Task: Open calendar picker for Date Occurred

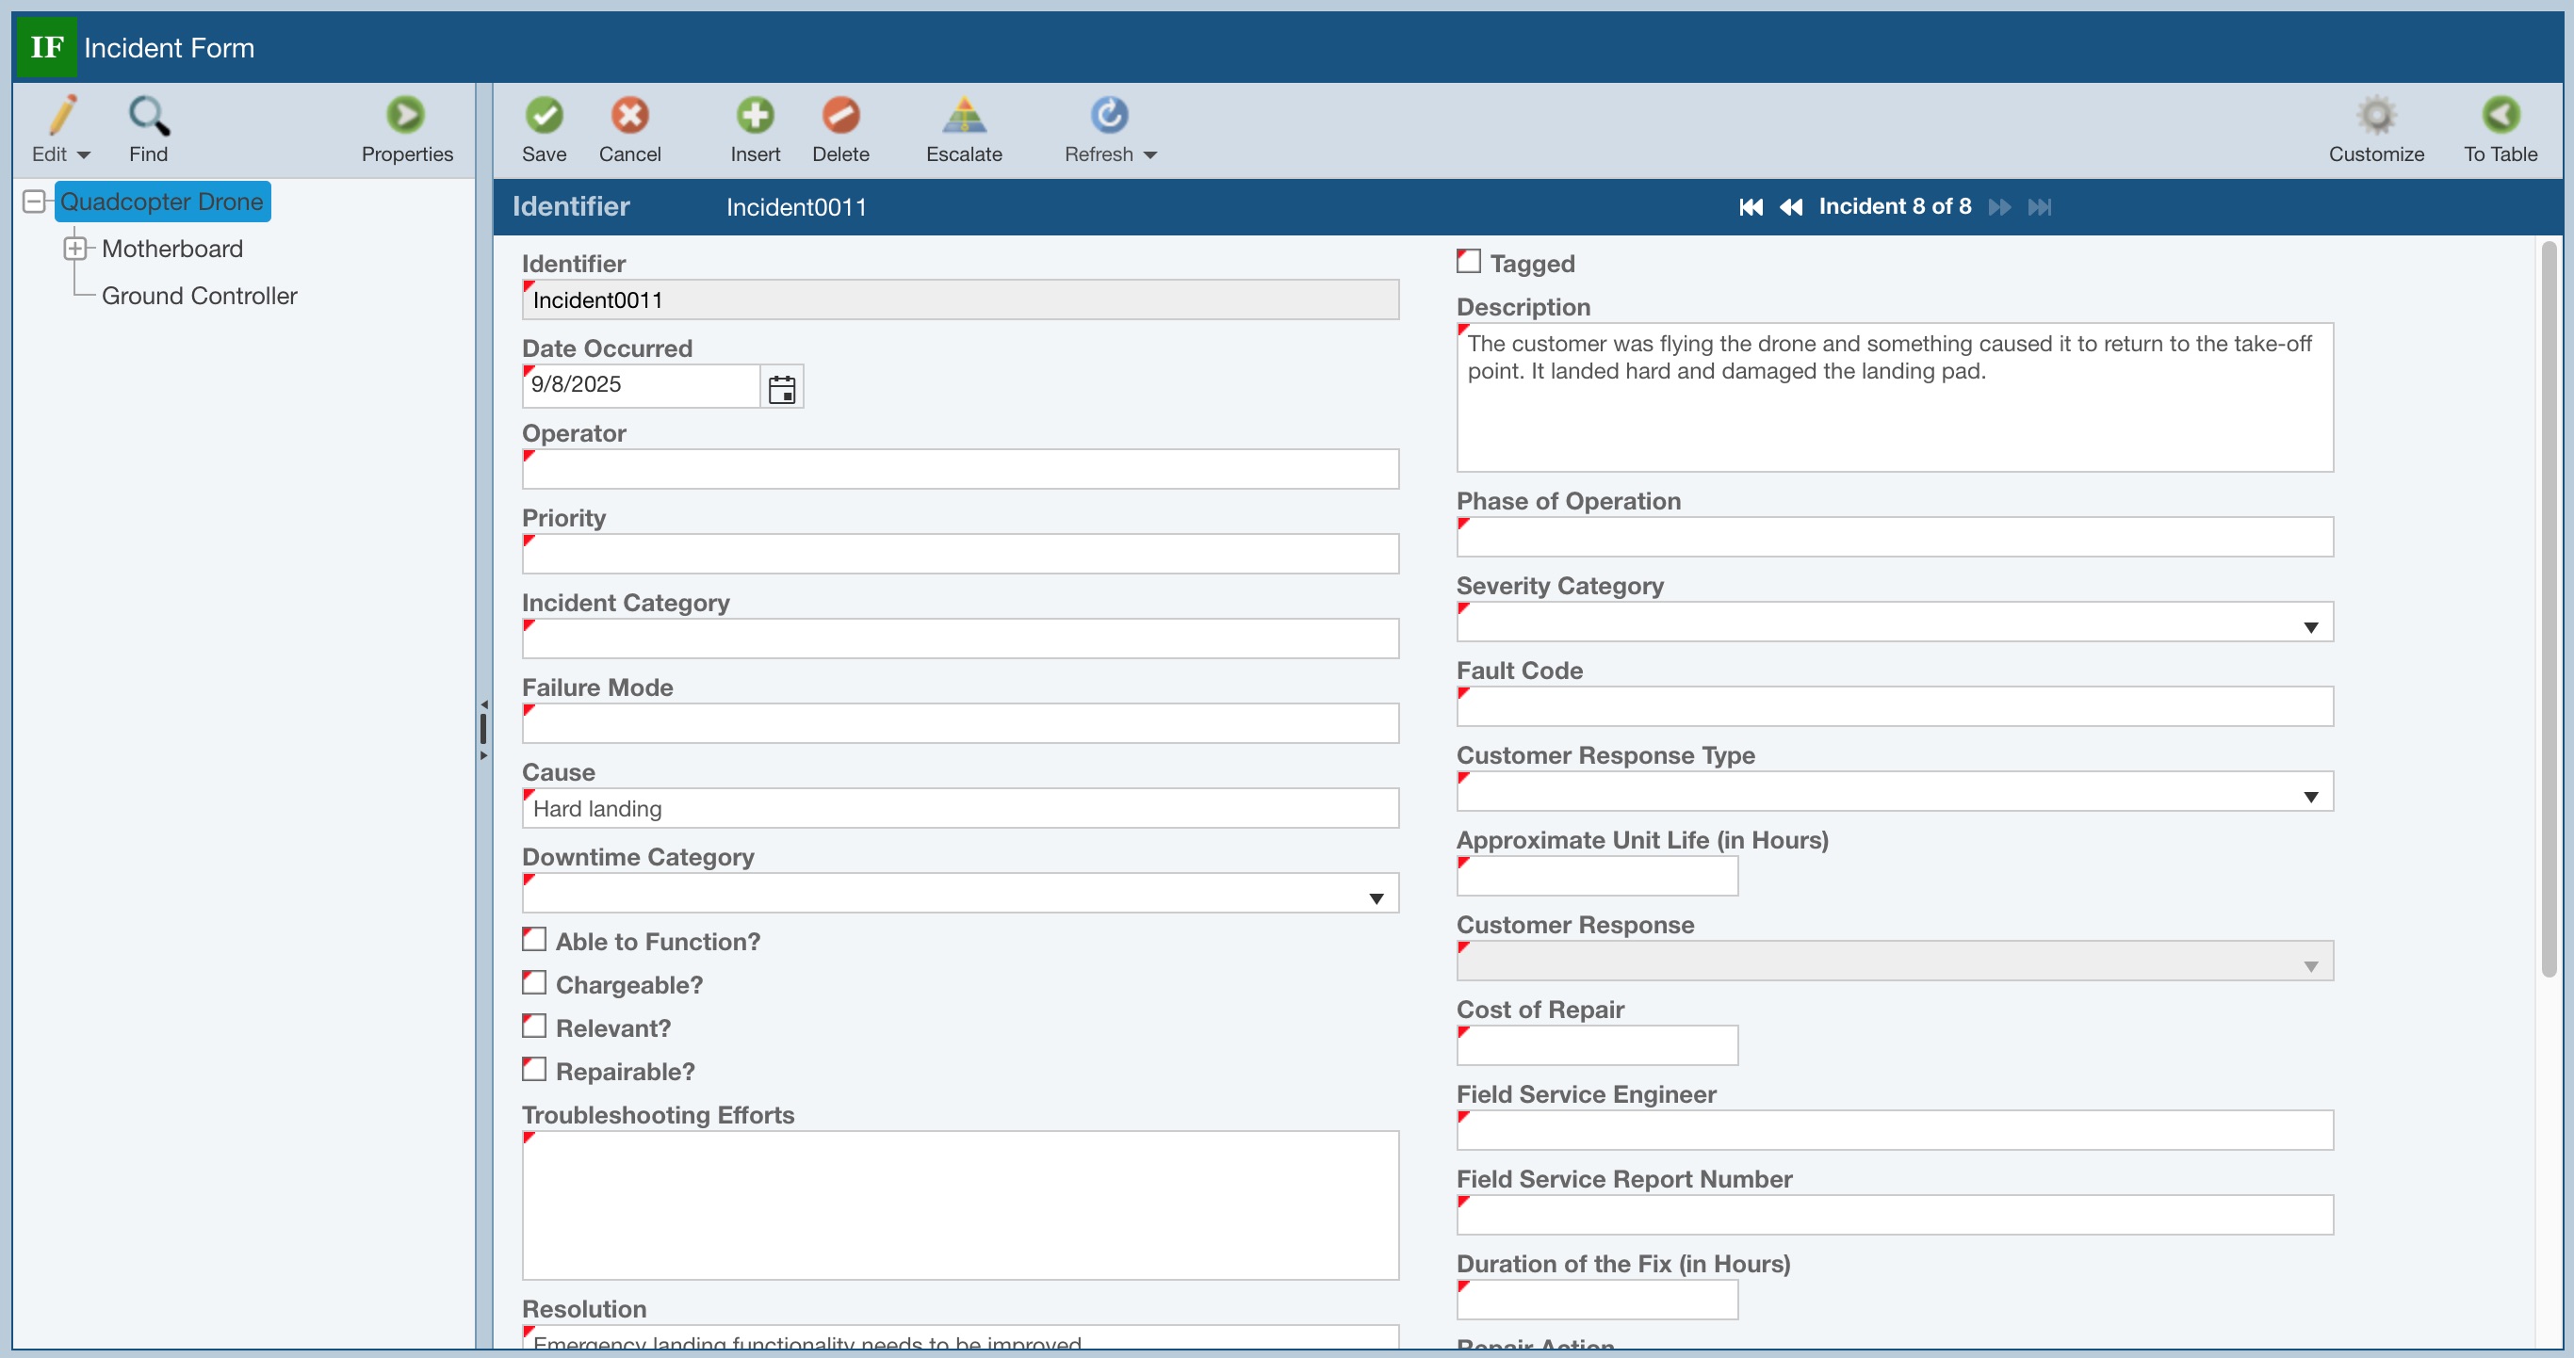Action: tap(781, 388)
